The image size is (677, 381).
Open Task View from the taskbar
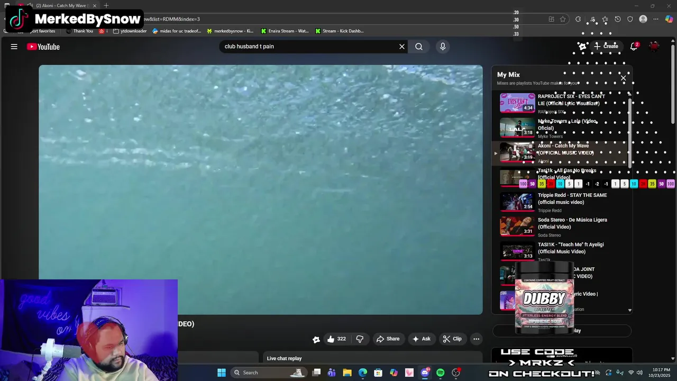click(316, 373)
